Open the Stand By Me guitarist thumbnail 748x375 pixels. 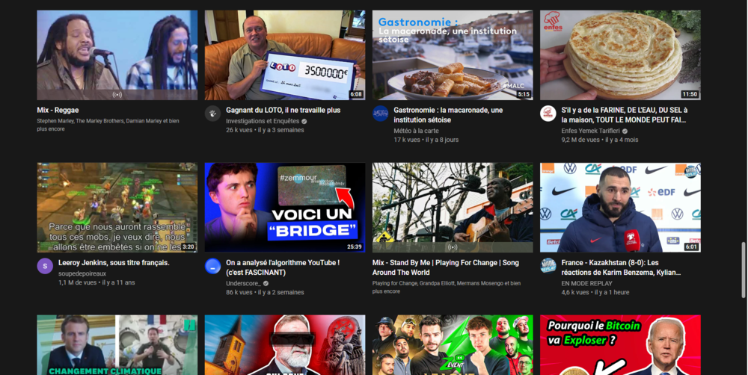click(x=453, y=207)
